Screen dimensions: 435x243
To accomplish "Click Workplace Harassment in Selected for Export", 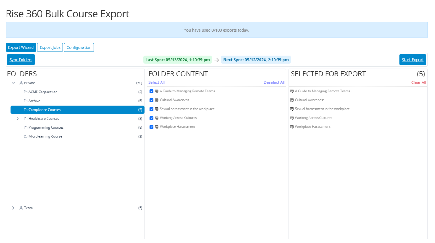I will [313, 127].
